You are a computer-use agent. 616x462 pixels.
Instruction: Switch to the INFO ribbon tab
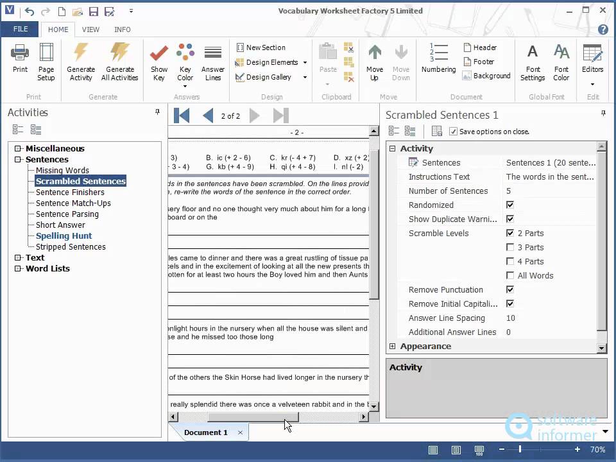pos(122,30)
